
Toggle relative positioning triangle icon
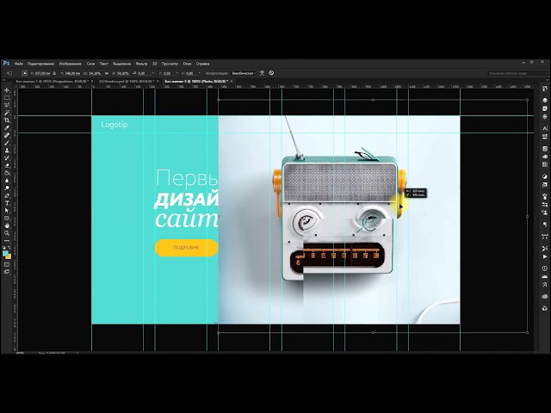[54, 73]
